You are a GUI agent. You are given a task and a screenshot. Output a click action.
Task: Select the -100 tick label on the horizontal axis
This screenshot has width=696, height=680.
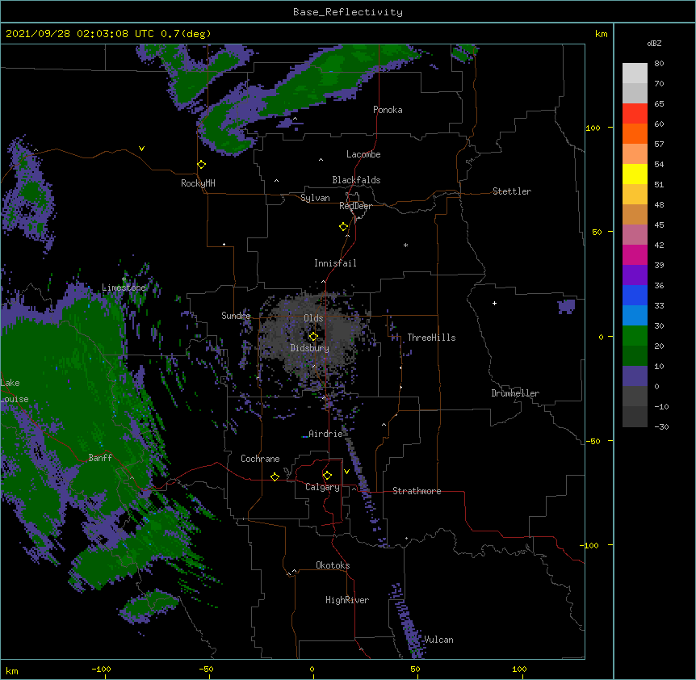coord(101,669)
